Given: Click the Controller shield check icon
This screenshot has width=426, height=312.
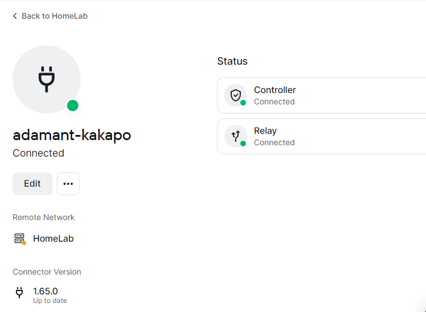Looking at the screenshot, I should [235, 95].
